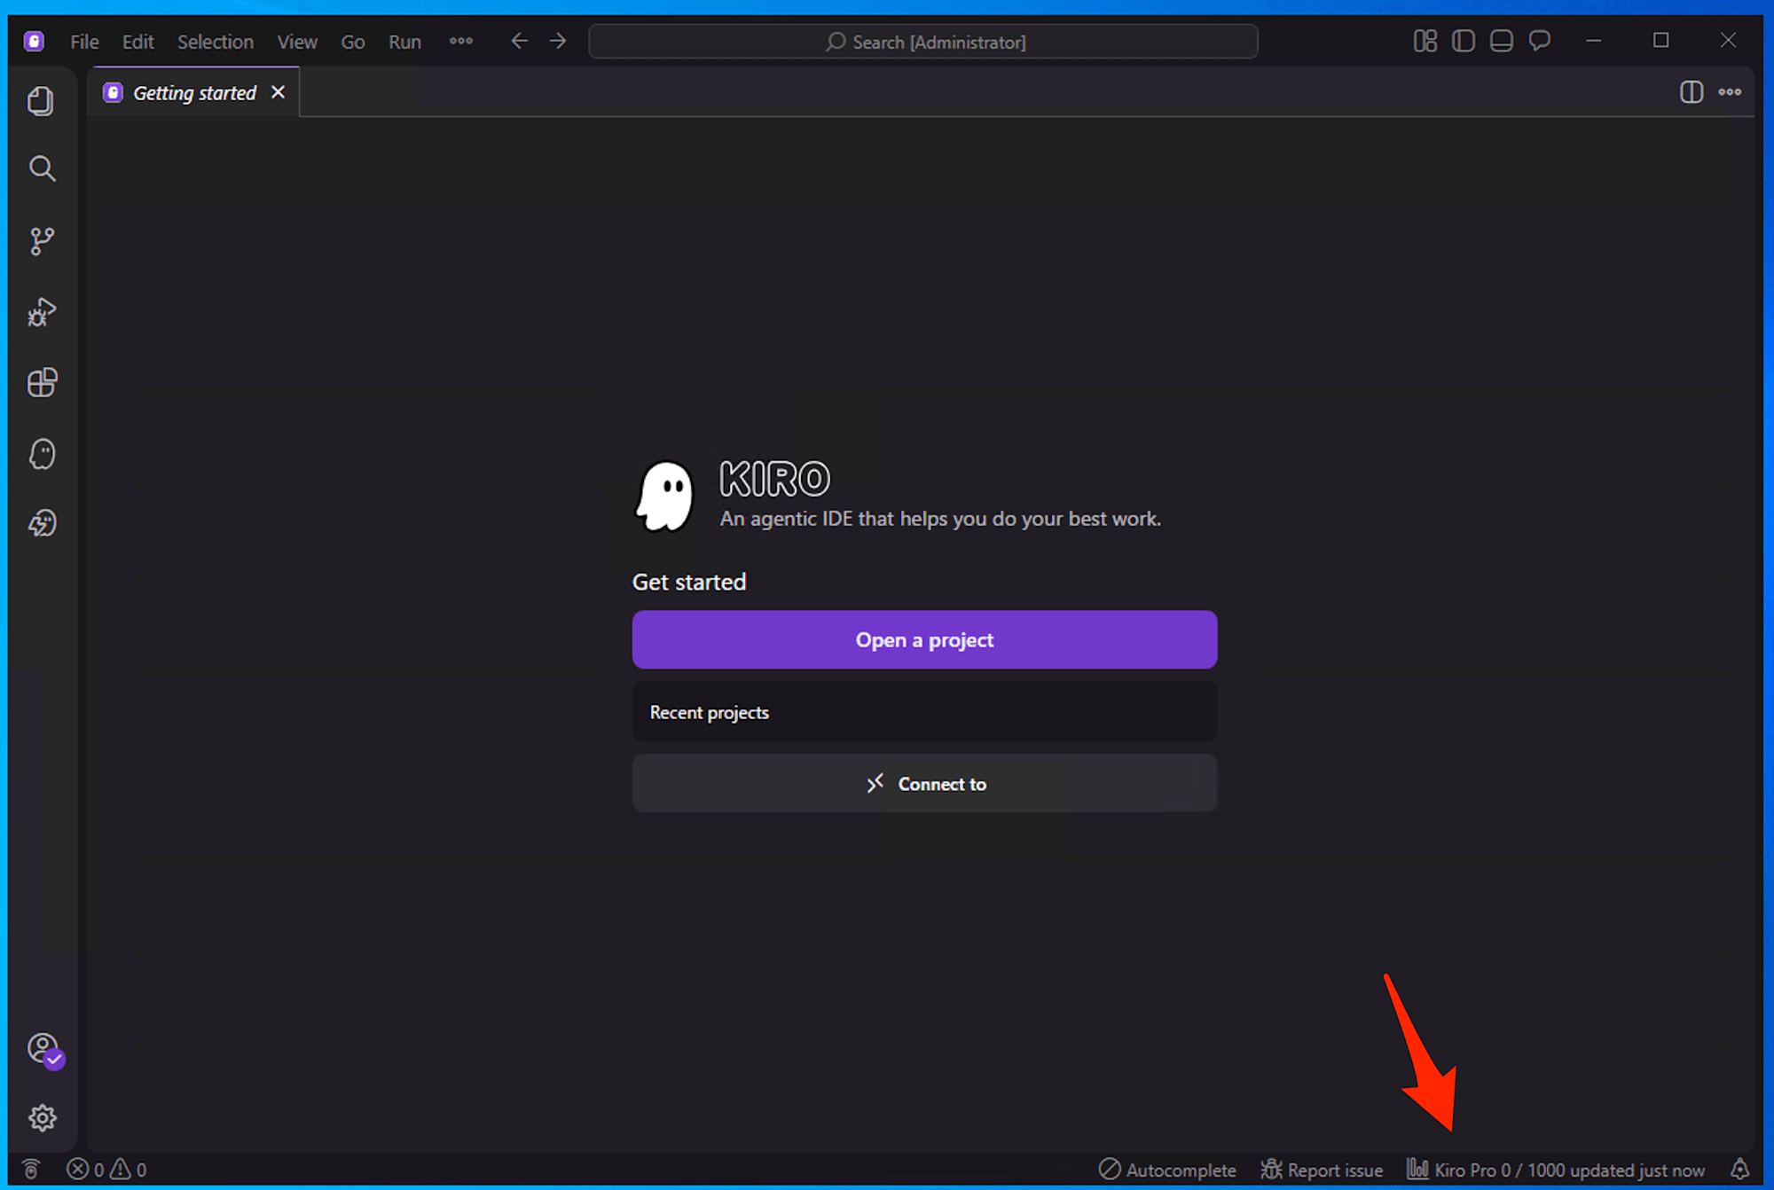Open the Search view in the activity bar
Image resolution: width=1774 pixels, height=1190 pixels.
pos(42,168)
